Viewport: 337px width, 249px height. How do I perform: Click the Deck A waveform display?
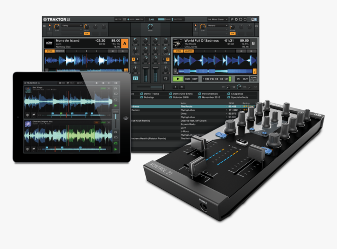(x=86, y=61)
